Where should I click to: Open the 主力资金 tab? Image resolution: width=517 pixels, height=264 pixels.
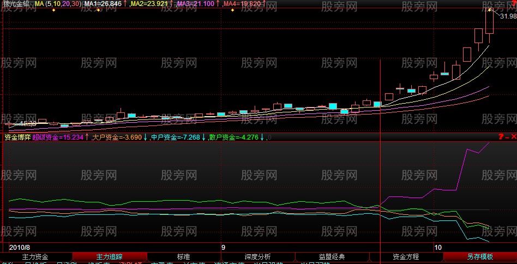click(x=35, y=256)
